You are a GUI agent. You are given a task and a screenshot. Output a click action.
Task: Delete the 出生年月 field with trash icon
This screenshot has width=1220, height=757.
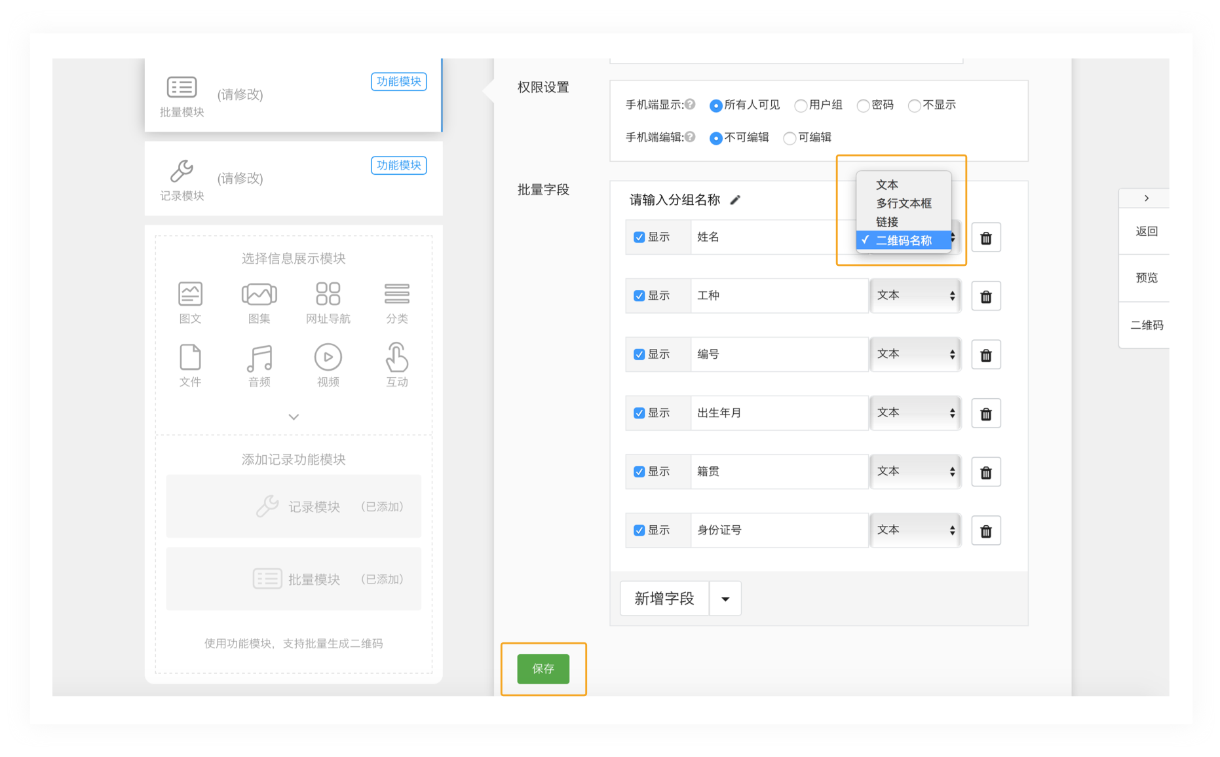[986, 414]
